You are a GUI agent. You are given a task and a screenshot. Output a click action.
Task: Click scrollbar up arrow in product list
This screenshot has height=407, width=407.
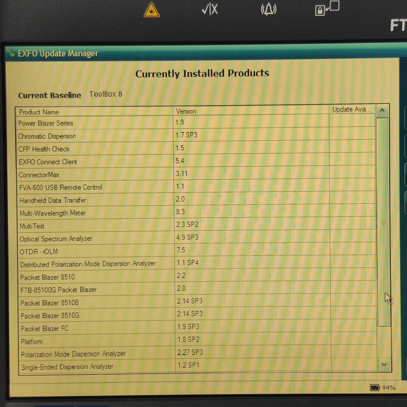point(382,111)
